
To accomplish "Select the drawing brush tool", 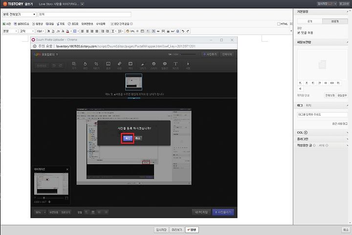I will tap(143, 66).
